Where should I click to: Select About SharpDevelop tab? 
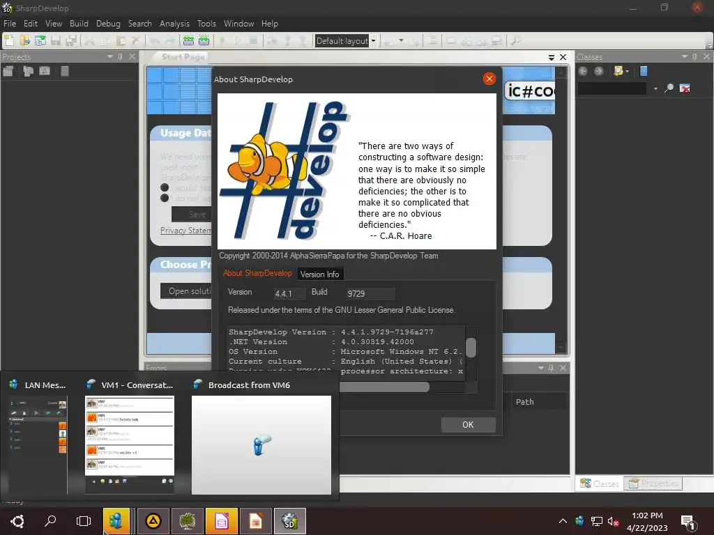click(257, 273)
